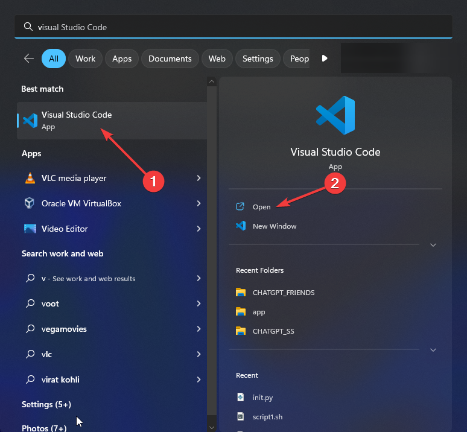Switch to the Settings filter tab

(258, 59)
